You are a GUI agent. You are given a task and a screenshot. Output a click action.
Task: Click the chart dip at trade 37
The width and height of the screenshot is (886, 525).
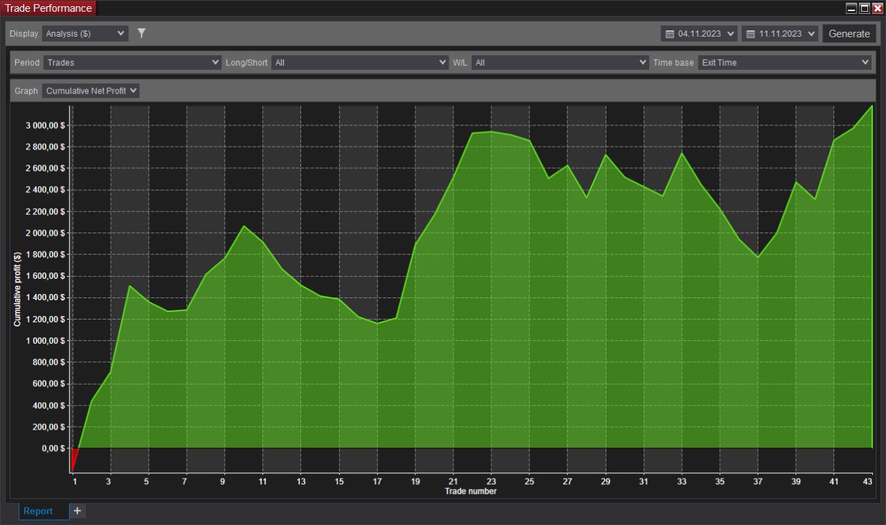point(758,257)
